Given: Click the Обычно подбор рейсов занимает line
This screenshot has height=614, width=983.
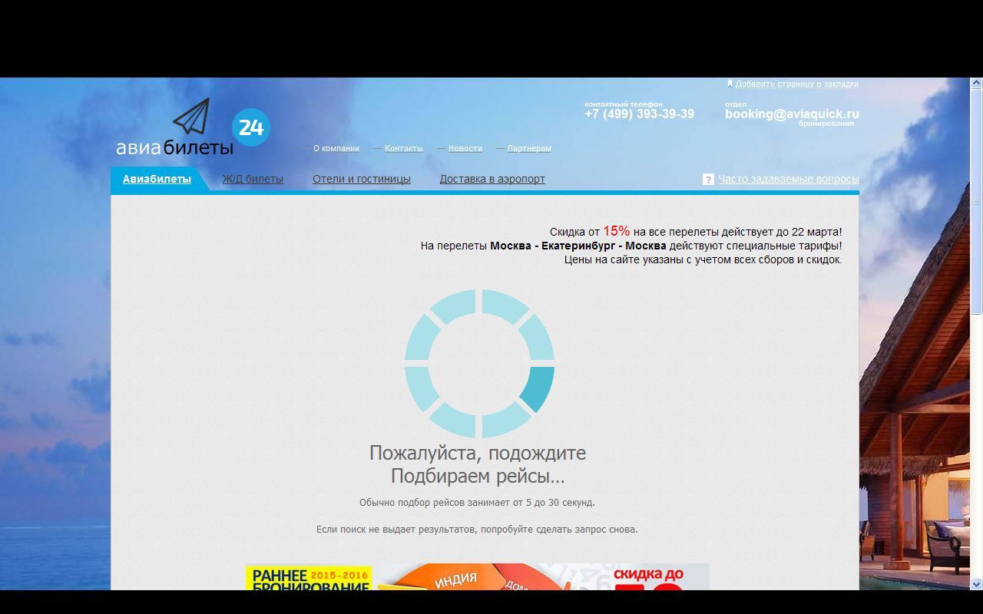Looking at the screenshot, I should tap(477, 503).
